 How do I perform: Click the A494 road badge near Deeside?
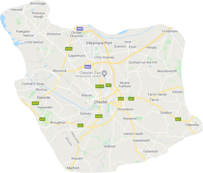[x=35, y=103]
